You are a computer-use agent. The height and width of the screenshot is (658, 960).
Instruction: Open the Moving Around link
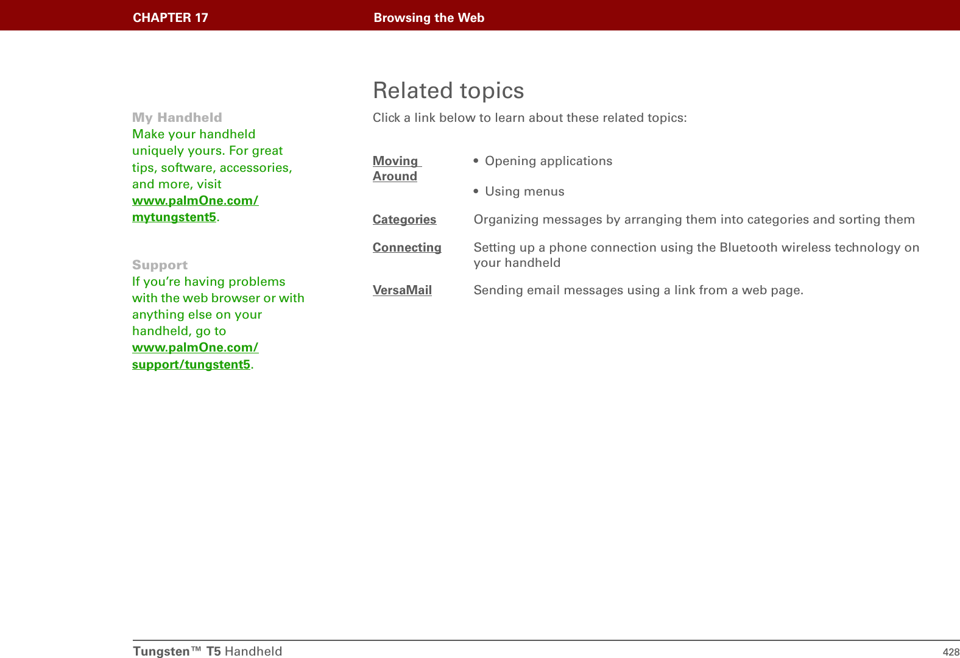click(397, 169)
